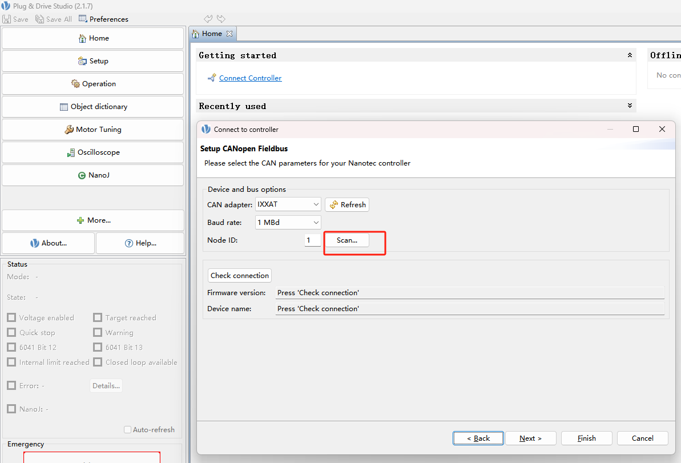681x463 pixels.
Task: Open the Baud rate dropdown
Action: (288, 223)
